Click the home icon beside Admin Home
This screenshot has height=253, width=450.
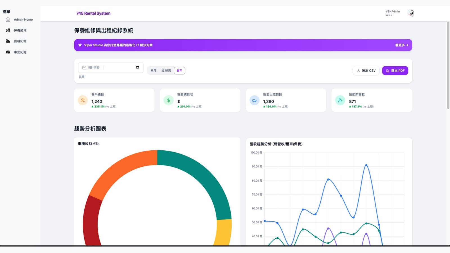pyautogui.click(x=8, y=20)
